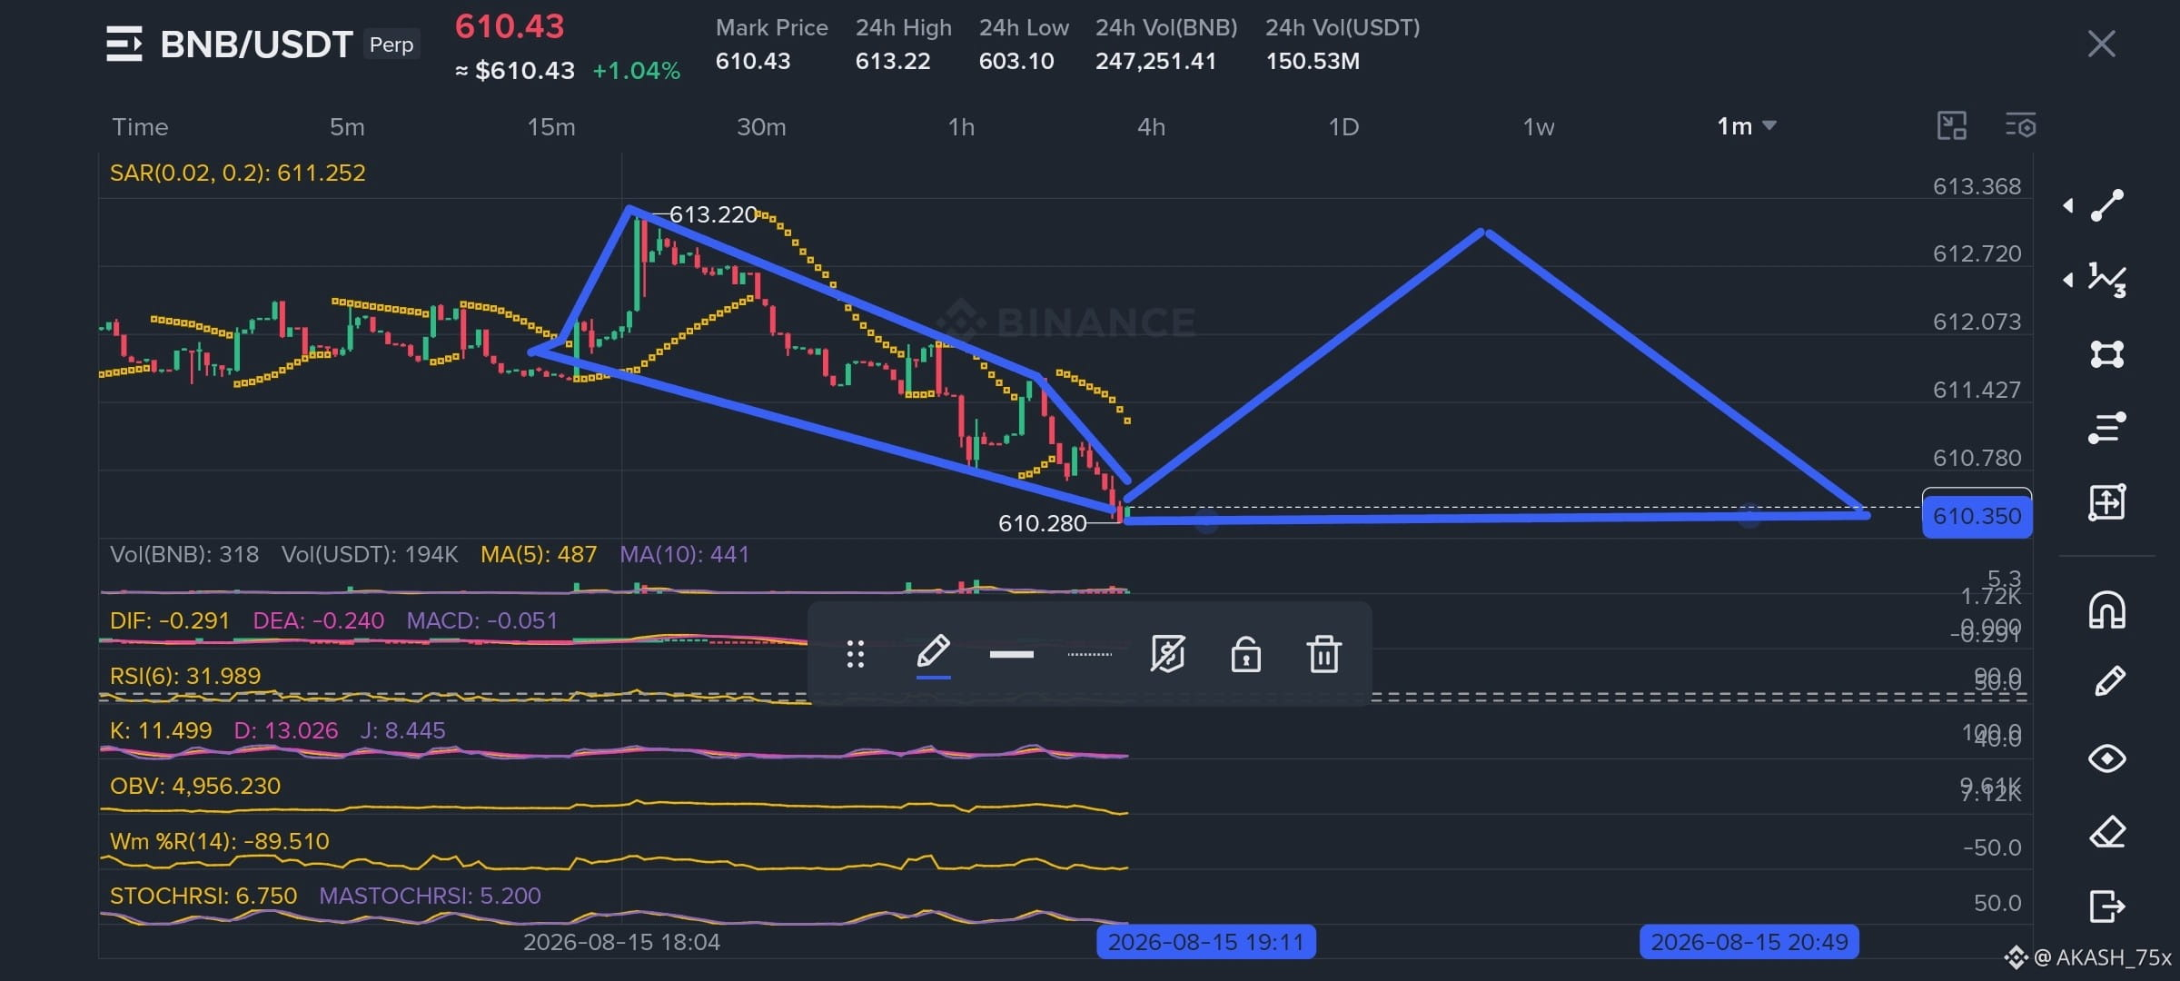Click the 24h Low value 603.10

coord(1016,61)
